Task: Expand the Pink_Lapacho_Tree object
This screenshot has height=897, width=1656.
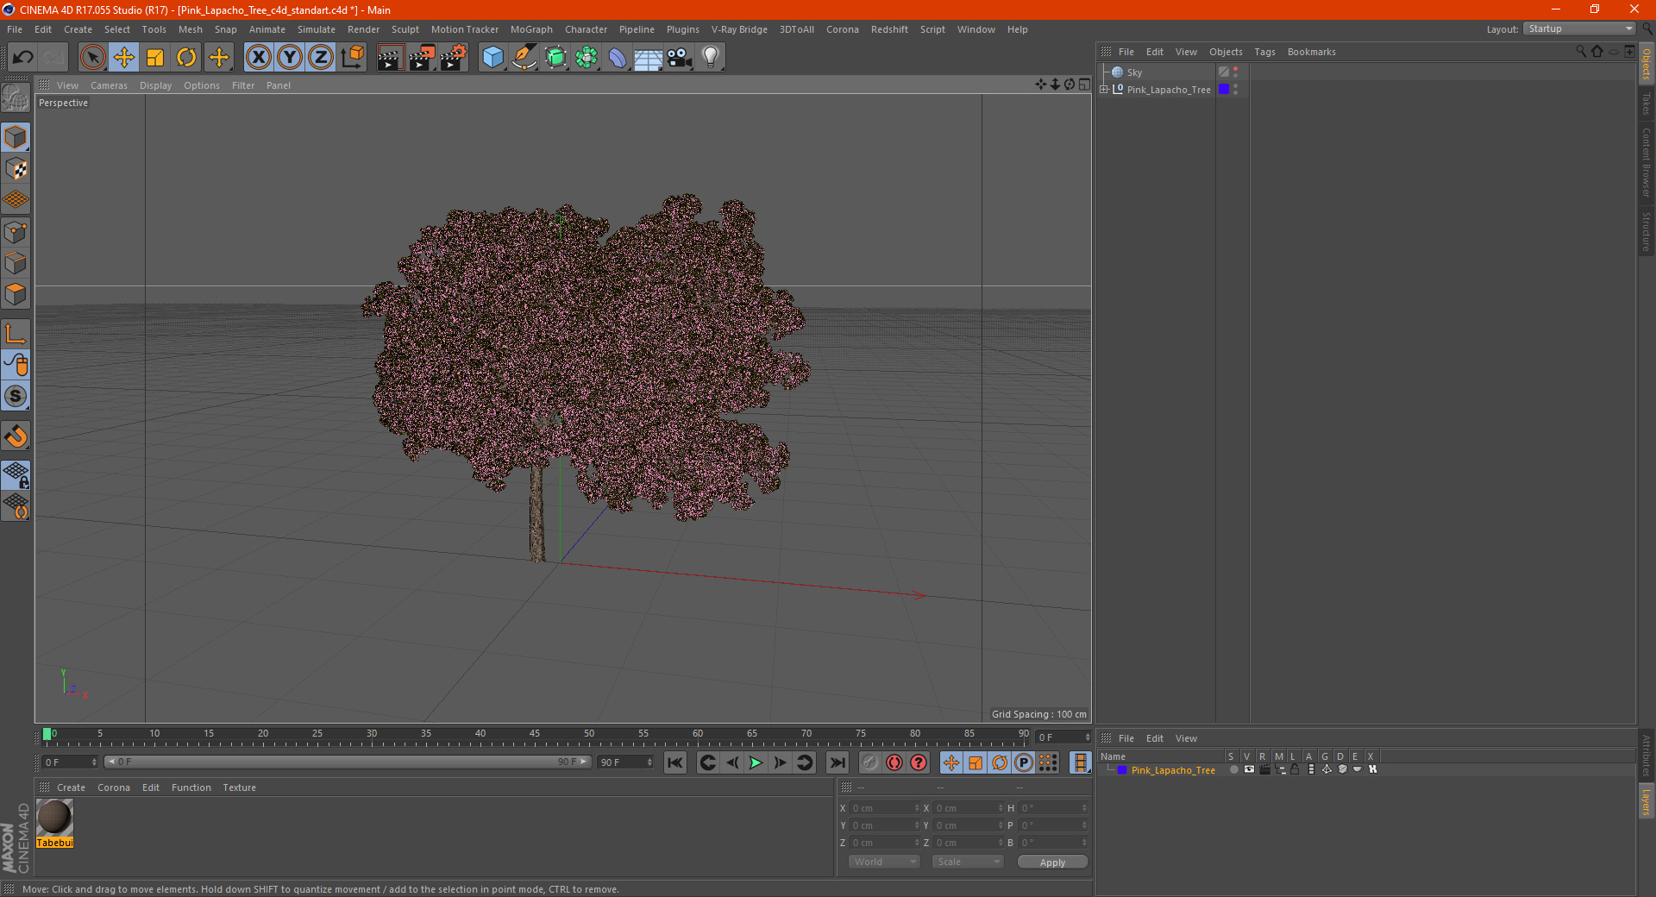Action: tap(1103, 90)
